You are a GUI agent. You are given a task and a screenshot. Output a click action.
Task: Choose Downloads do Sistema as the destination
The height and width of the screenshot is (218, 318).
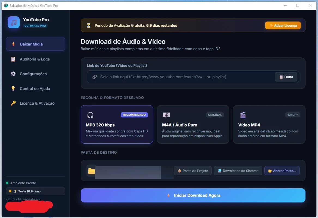point(238,171)
